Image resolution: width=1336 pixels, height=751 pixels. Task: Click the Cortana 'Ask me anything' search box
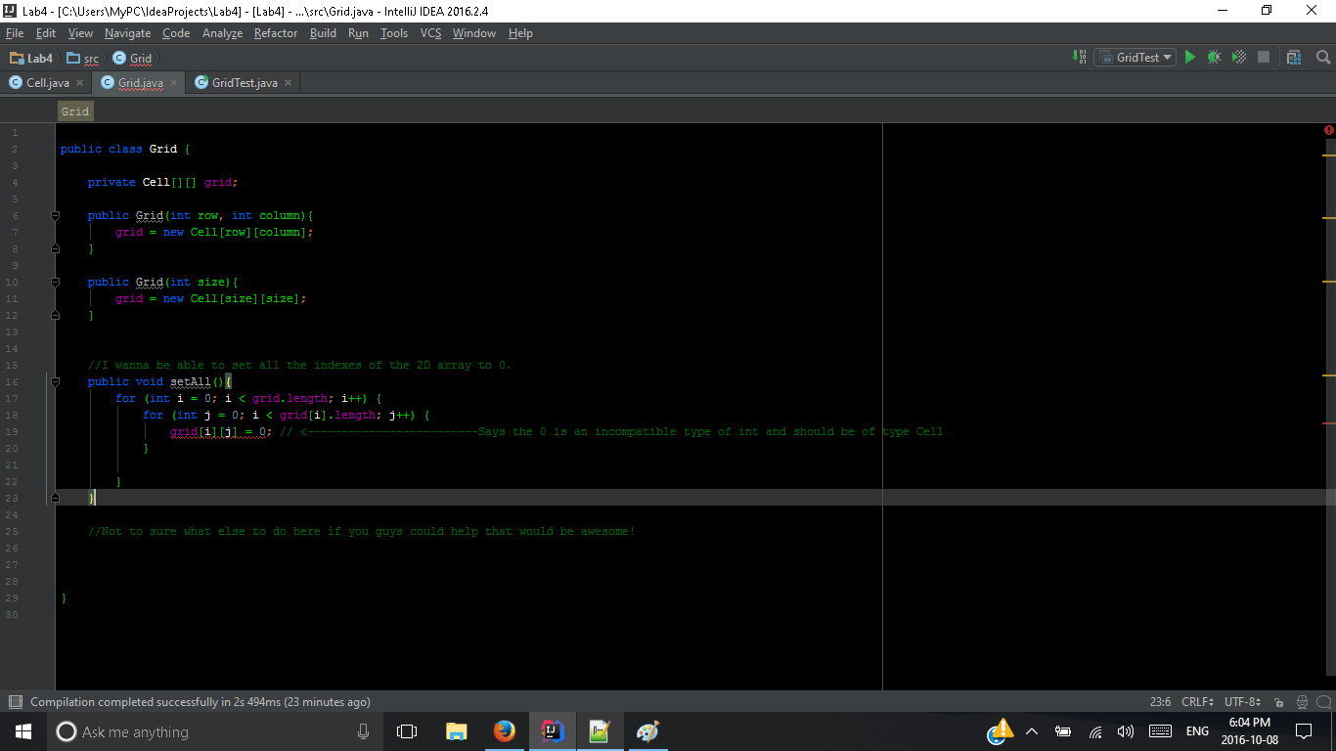(x=217, y=731)
